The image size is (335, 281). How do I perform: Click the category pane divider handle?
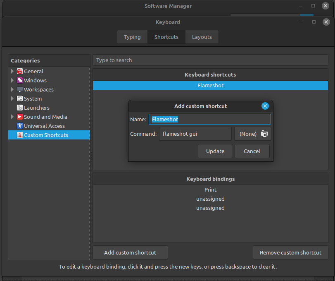[91, 157]
